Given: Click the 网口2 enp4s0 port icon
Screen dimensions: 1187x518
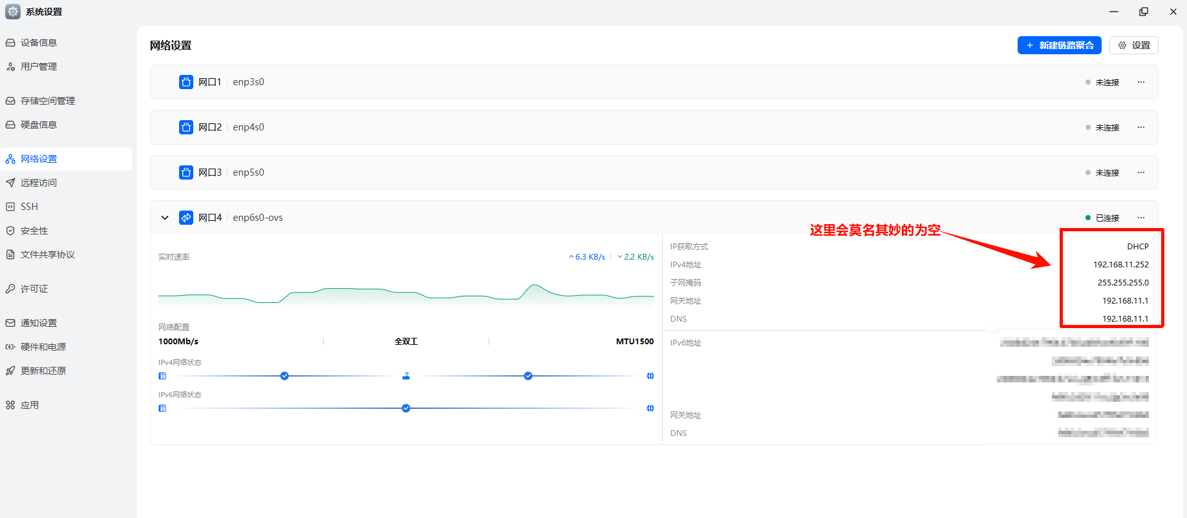Looking at the screenshot, I should (186, 127).
